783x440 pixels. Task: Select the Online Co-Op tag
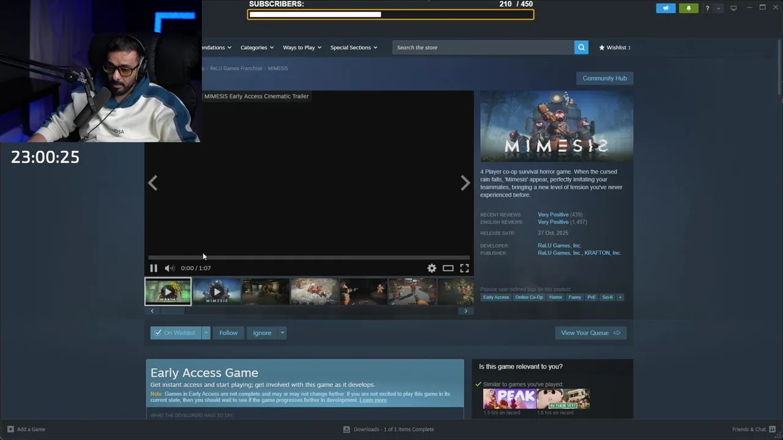[529, 297]
